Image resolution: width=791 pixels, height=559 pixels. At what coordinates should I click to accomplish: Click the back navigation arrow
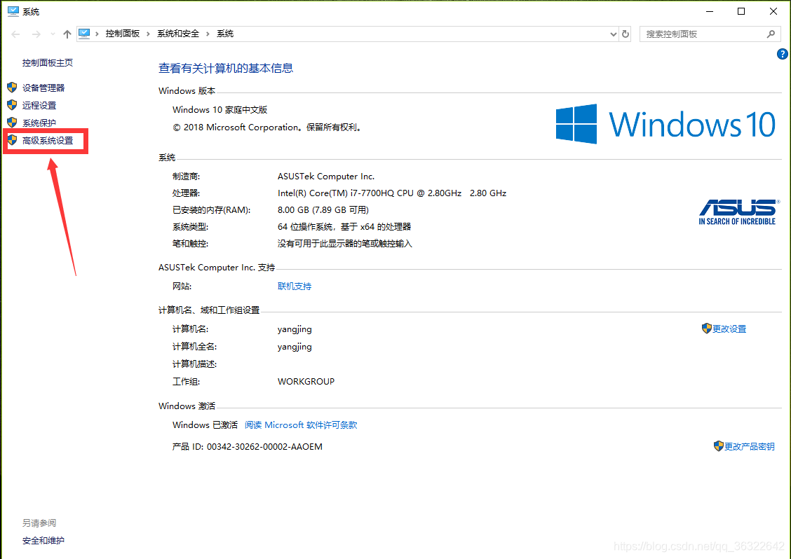tap(15, 34)
